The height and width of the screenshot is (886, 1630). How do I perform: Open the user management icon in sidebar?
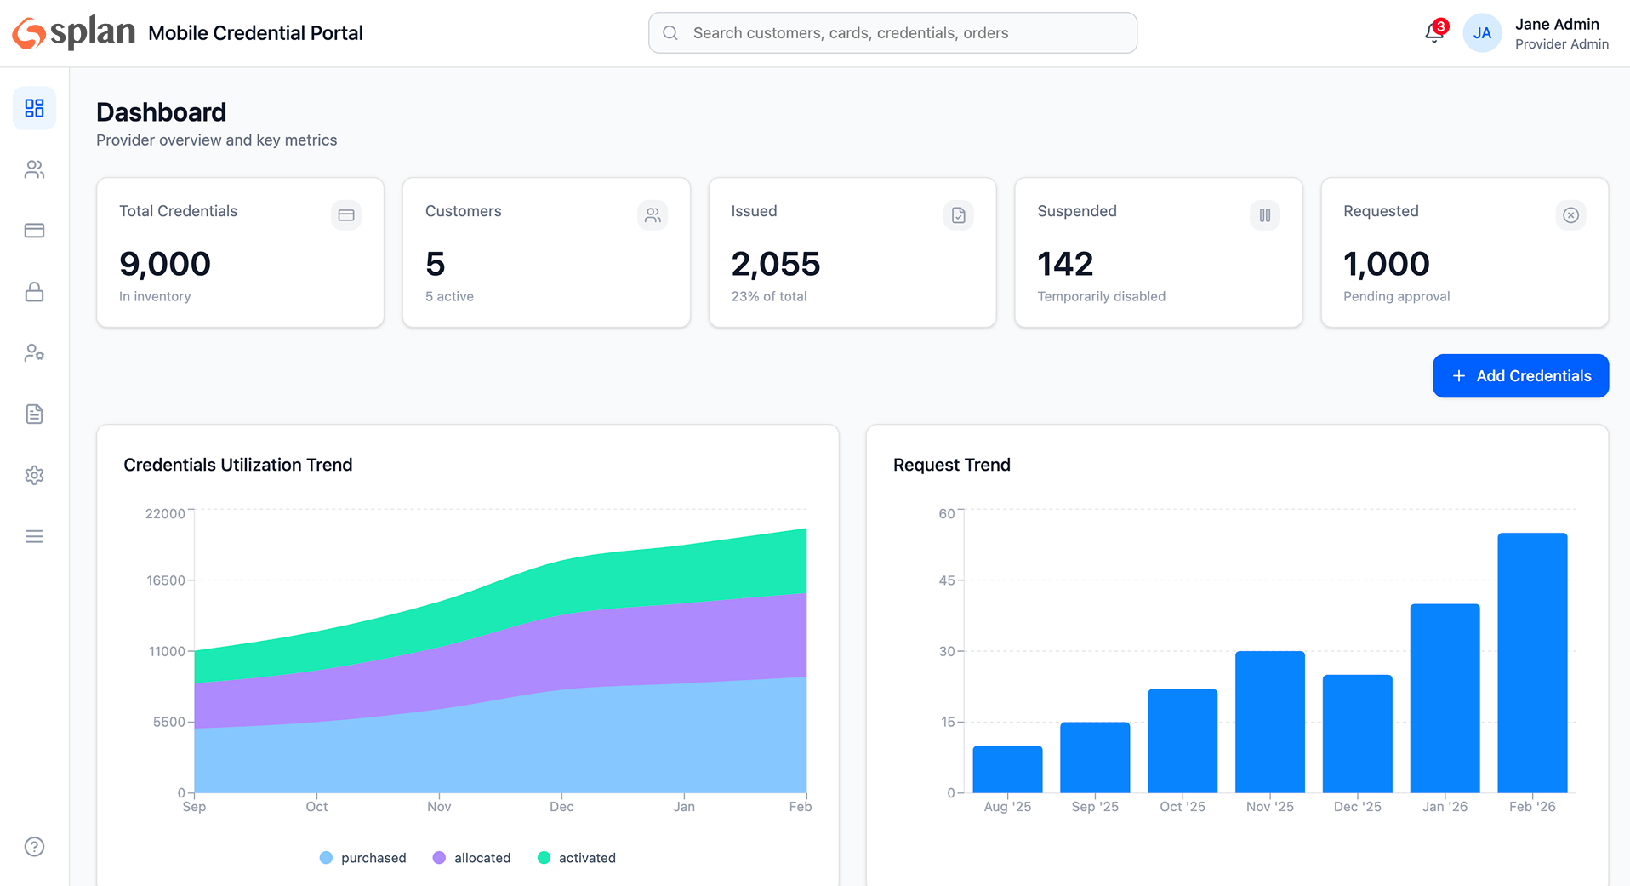pyautogui.click(x=34, y=353)
